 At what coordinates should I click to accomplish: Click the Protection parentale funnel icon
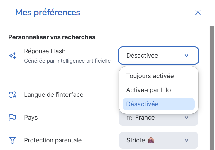tap(12, 140)
